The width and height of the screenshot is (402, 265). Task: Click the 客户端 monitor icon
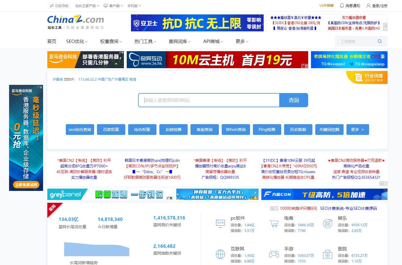[x=106, y=6]
